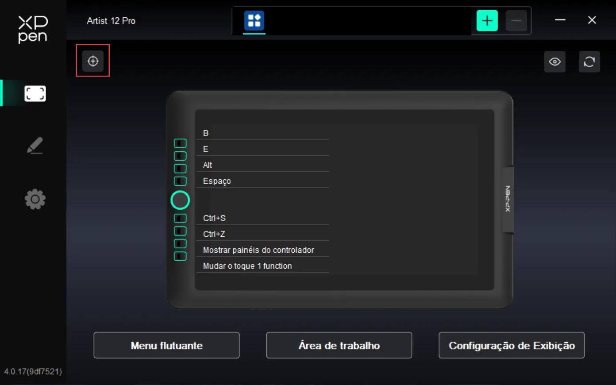Select the express key assigned to Espaço
This screenshot has width=616, height=385.
pos(180,181)
